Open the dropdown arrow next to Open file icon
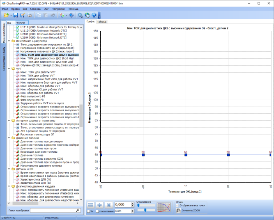The image size is (274, 220). 11,15
